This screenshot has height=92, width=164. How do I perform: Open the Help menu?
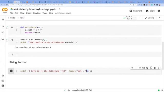click(51, 13)
